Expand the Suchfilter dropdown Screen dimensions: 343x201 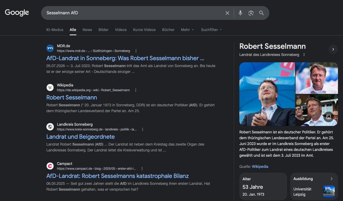point(212,30)
